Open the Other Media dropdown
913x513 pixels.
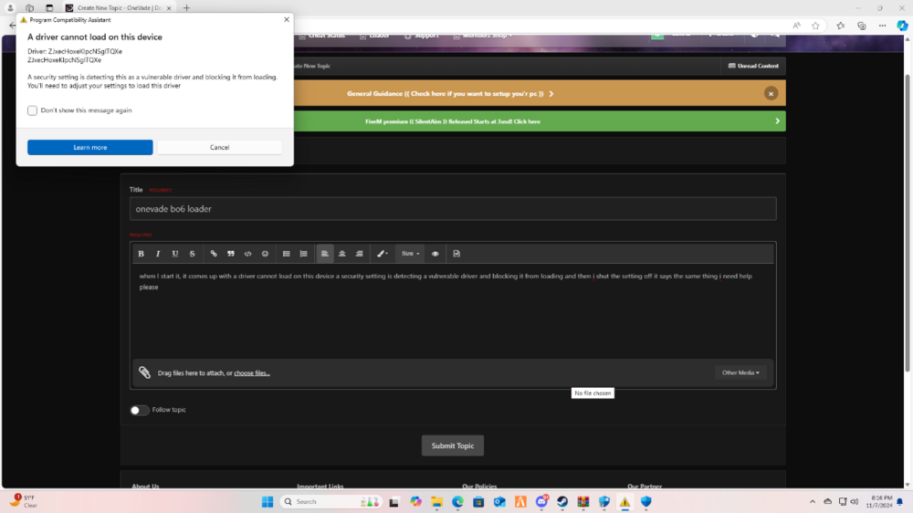(x=740, y=372)
